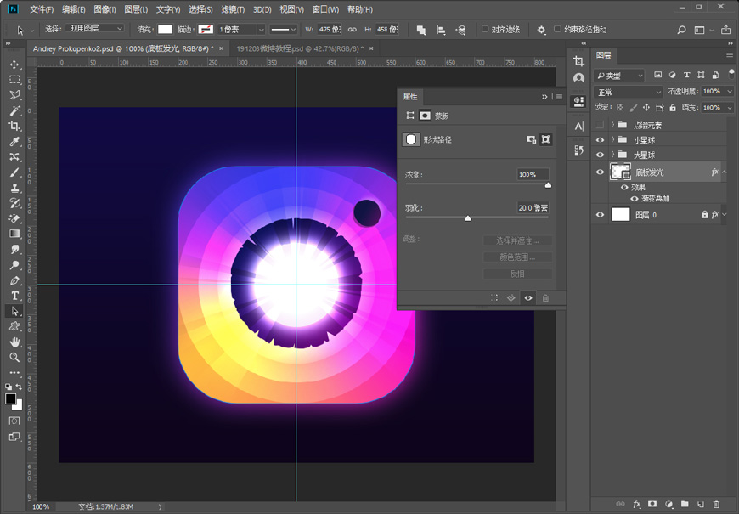Open gear settings in the options bar
739x514 pixels.
pyautogui.click(x=541, y=30)
